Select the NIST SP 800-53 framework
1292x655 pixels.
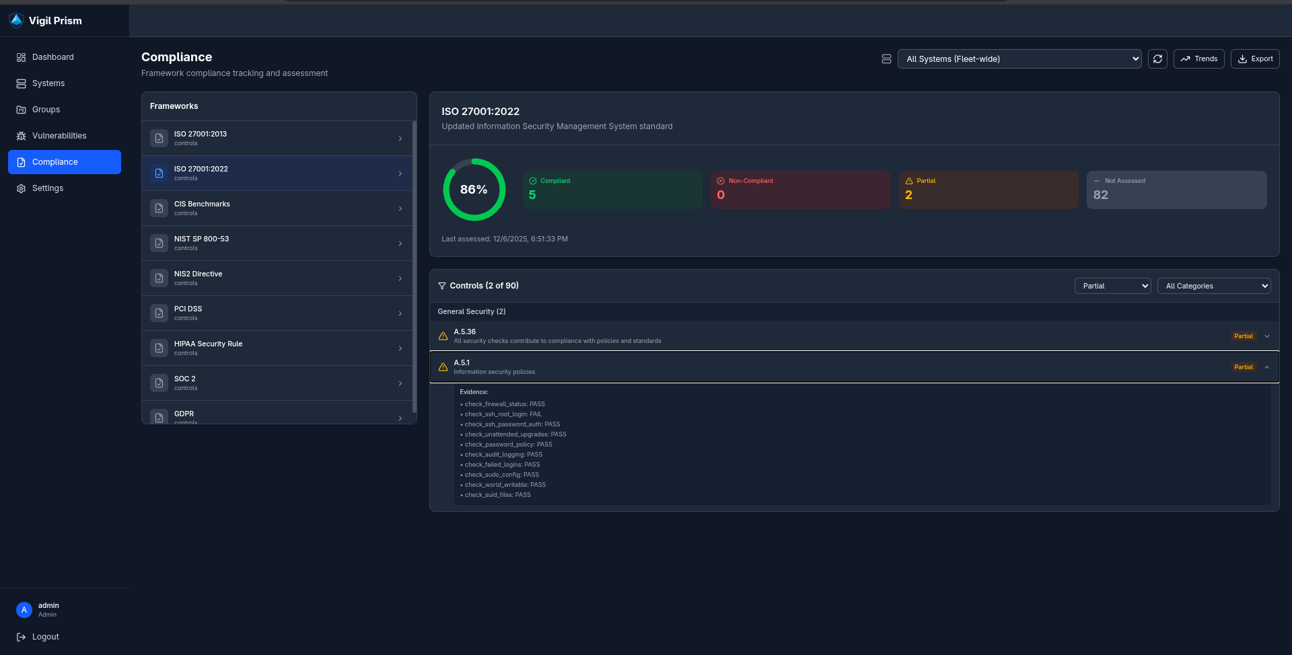(277, 243)
